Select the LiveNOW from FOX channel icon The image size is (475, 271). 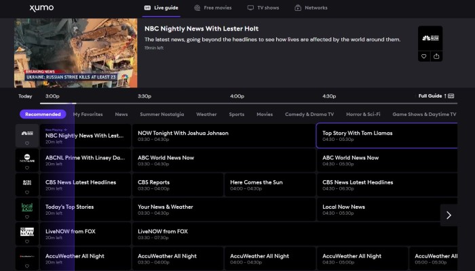[26, 231]
